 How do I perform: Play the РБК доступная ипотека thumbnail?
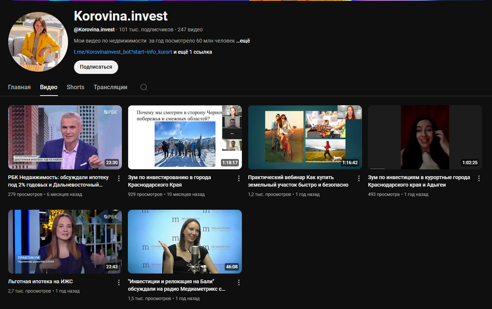click(x=65, y=137)
